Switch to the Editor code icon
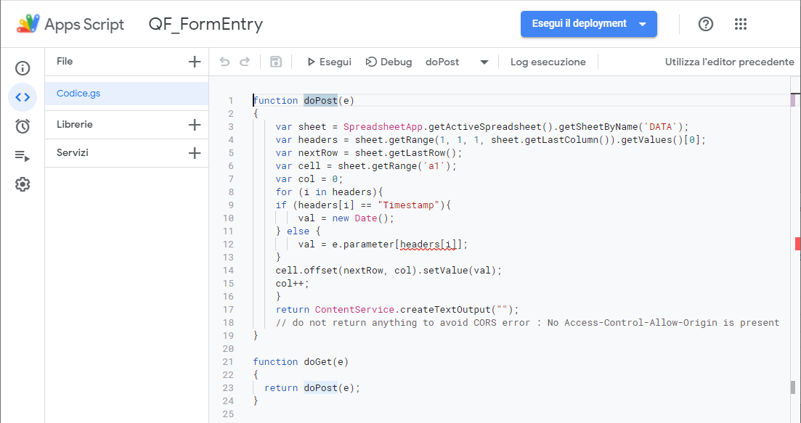The height and width of the screenshot is (423, 801). [23, 97]
